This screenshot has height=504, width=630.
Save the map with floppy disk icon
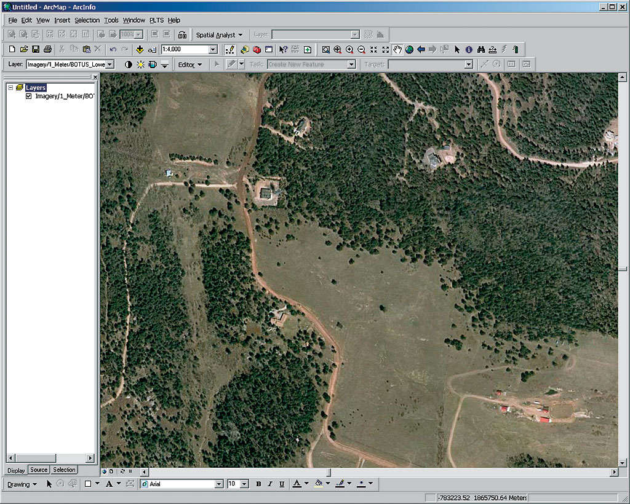coord(36,49)
